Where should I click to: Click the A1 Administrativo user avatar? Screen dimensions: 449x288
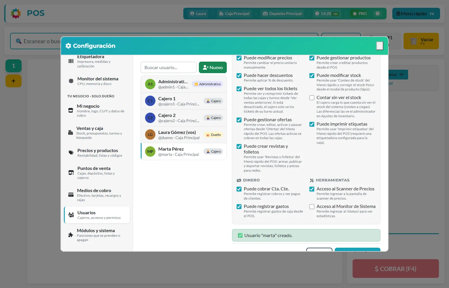(150, 84)
